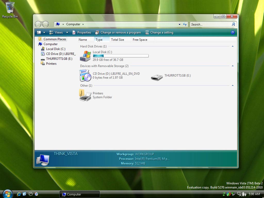Select Computer in the navigation tree
The height and width of the screenshot is (198, 264).
pyautogui.click(x=48, y=44)
